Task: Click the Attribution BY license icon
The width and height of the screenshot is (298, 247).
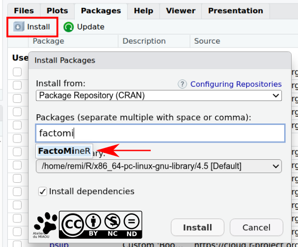Action: point(93,224)
